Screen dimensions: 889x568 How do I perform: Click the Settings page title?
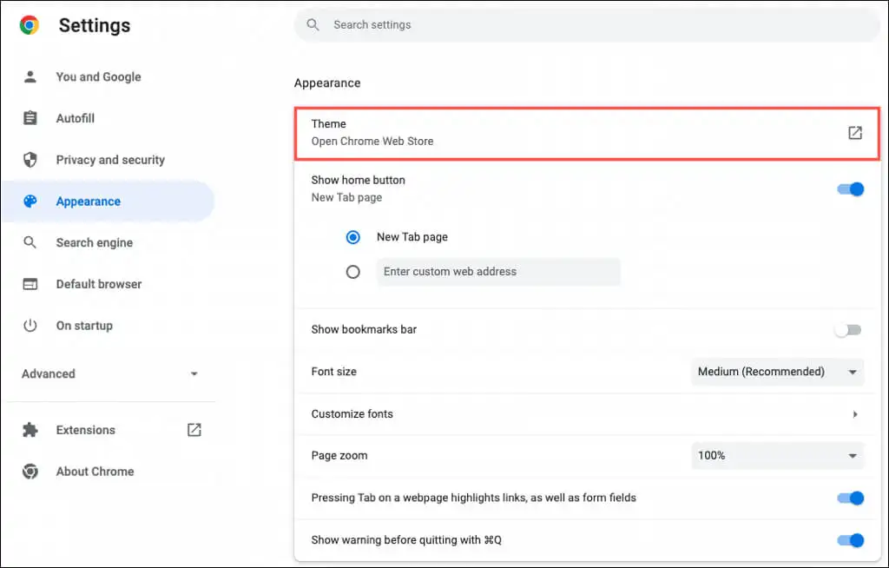pyautogui.click(x=95, y=25)
